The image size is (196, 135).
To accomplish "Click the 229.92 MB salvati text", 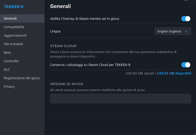I will click(x=140, y=73).
